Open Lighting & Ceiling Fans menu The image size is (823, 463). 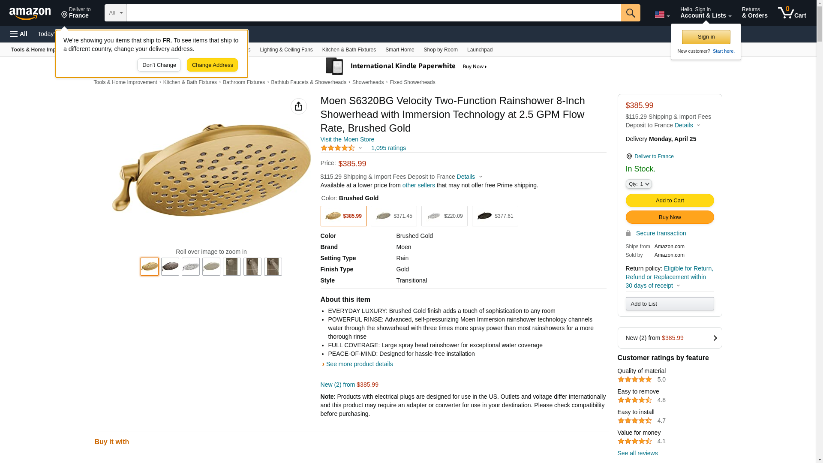286,50
